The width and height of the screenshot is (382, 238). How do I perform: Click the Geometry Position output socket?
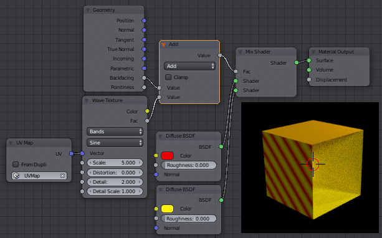[x=144, y=21]
